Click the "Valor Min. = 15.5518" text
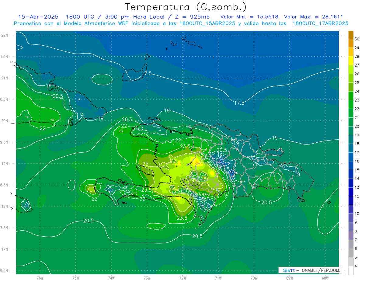This screenshot has height=282, width=365. tap(249, 17)
